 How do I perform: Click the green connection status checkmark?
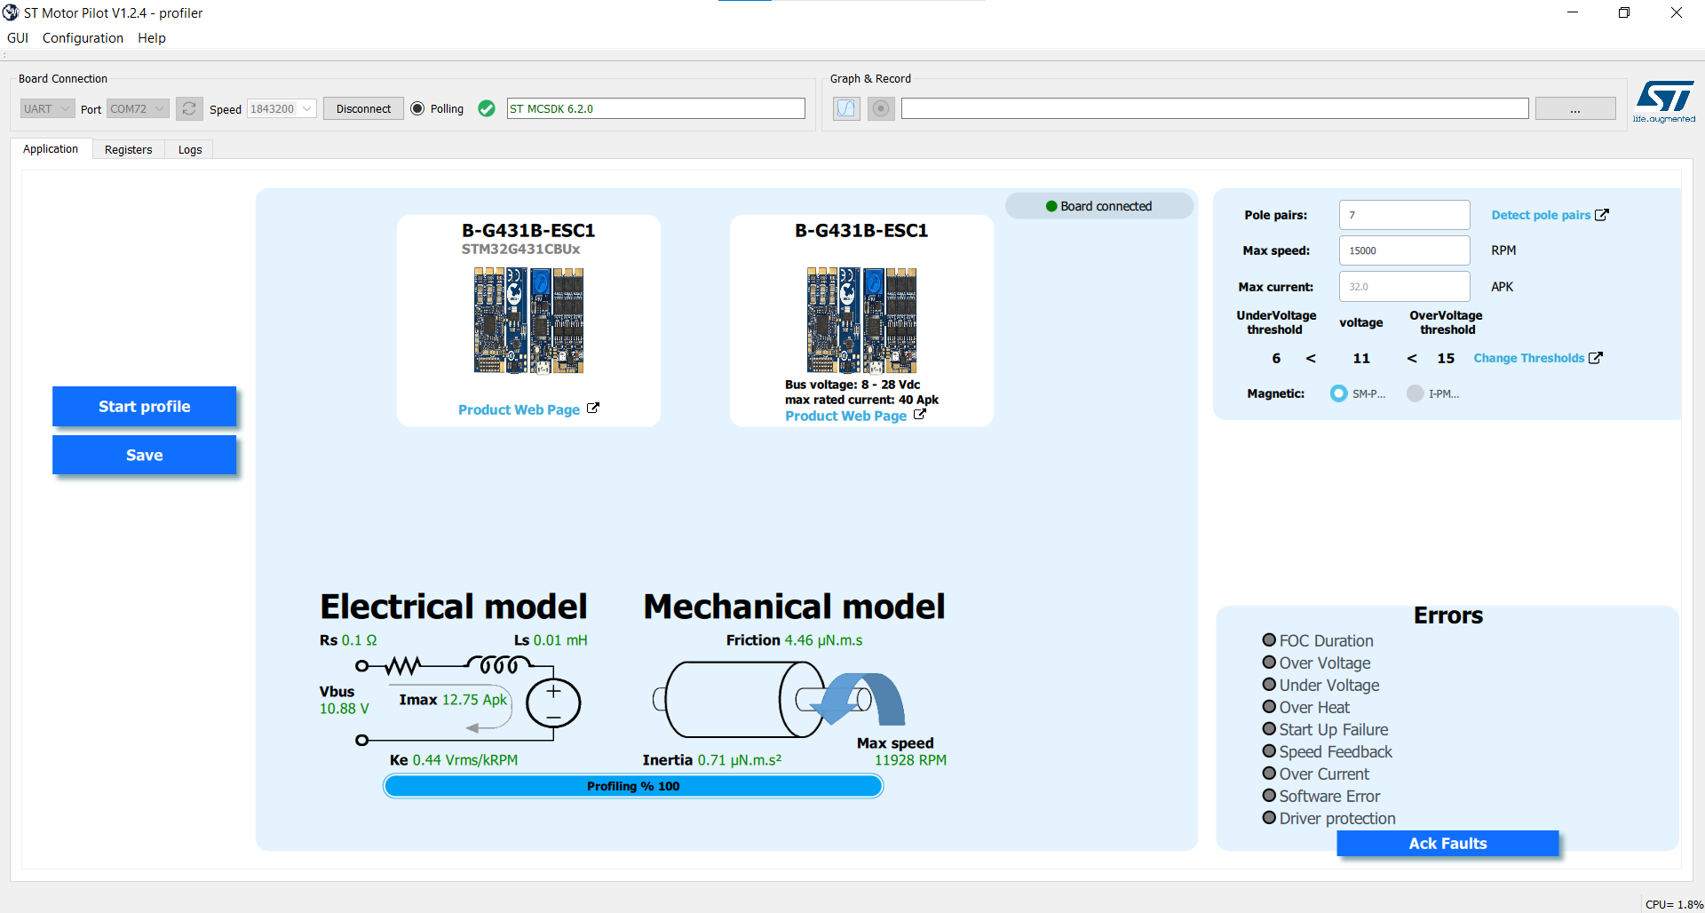(487, 108)
